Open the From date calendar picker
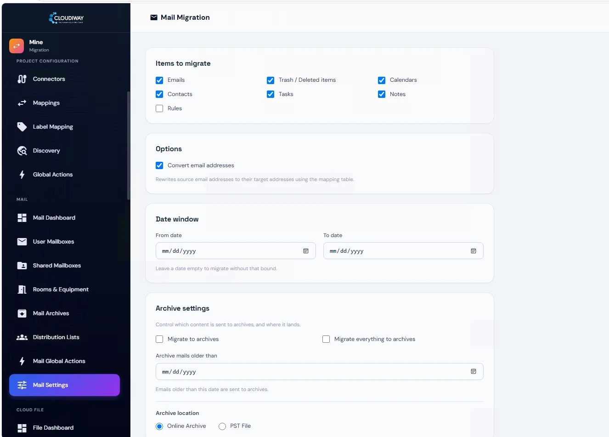Image resolution: width=609 pixels, height=437 pixels. [306, 251]
